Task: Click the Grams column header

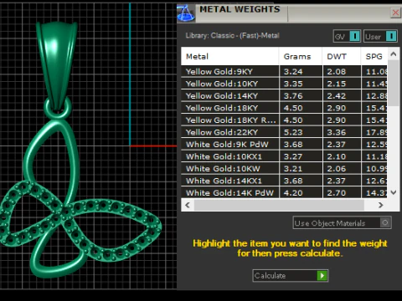Action: 301,57
